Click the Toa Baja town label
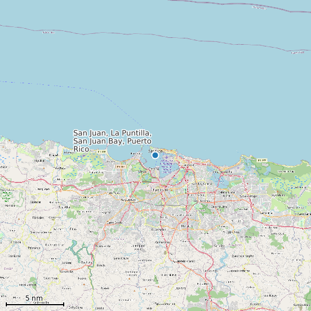Image resolution: width=311 pixels, height=311 pixels. pos(60,168)
